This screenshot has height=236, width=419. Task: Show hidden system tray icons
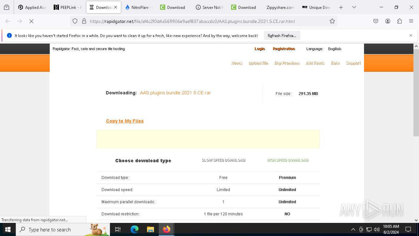pos(353,229)
